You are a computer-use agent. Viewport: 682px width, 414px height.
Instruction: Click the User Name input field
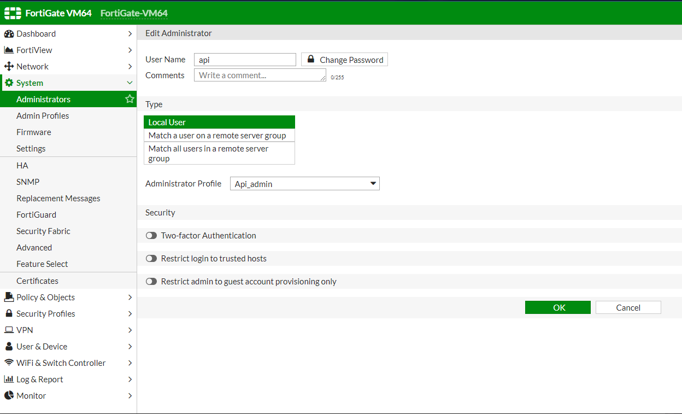coord(245,60)
